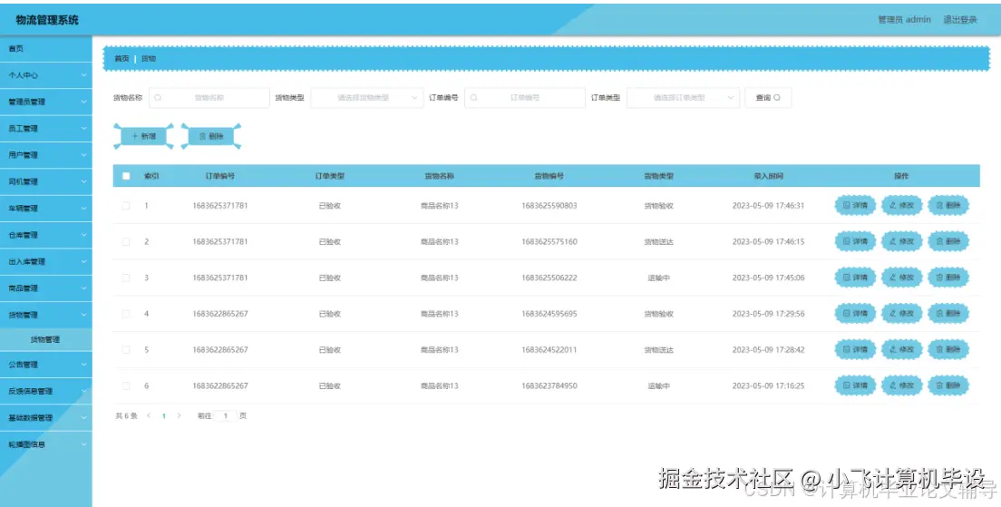Expand 商品管理 in the sidebar
The height and width of the screenshot is (507, 1001).
coord(46,288)
